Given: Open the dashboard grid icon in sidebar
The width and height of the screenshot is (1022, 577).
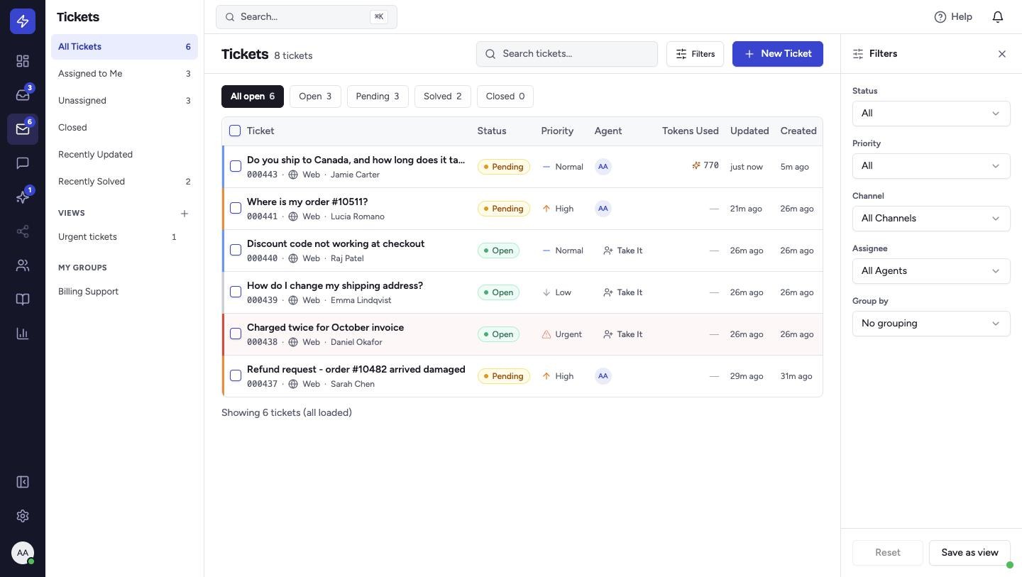Looking at the screenshot, I should 23,61.
